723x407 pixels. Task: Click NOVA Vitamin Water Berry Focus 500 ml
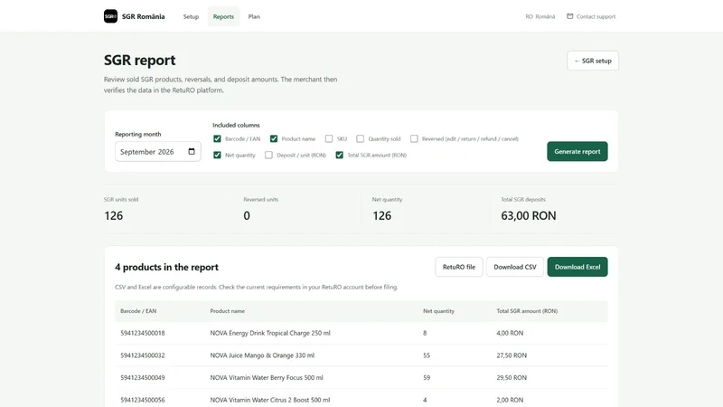267,377
